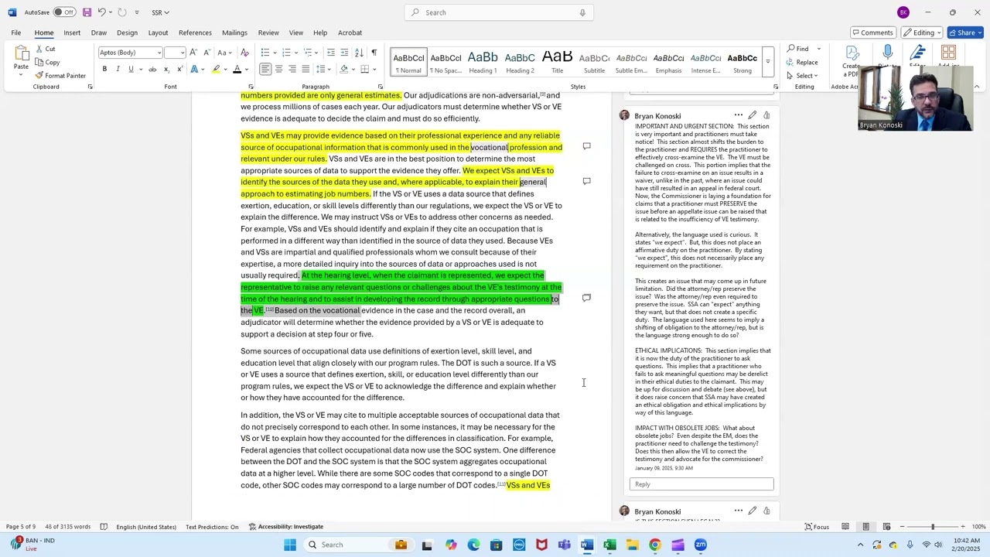This screenshot has height=557, width=990.
Task: Click the Comments button
Action: pyautogui.click(x=872, y=32)
